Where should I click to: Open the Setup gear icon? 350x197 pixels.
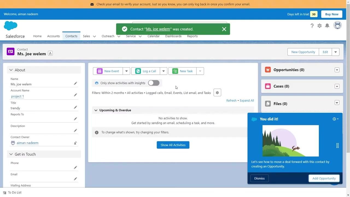point(320,26)
